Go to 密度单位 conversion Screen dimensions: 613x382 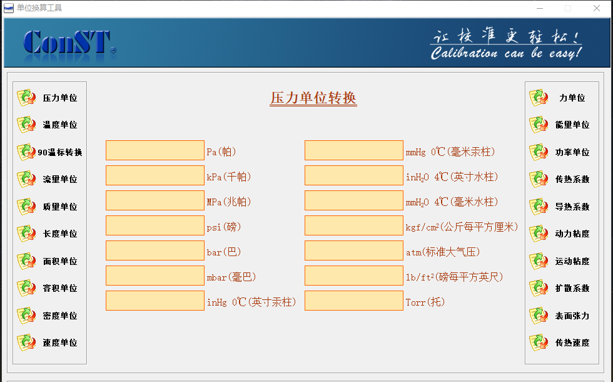coord(59,316)
